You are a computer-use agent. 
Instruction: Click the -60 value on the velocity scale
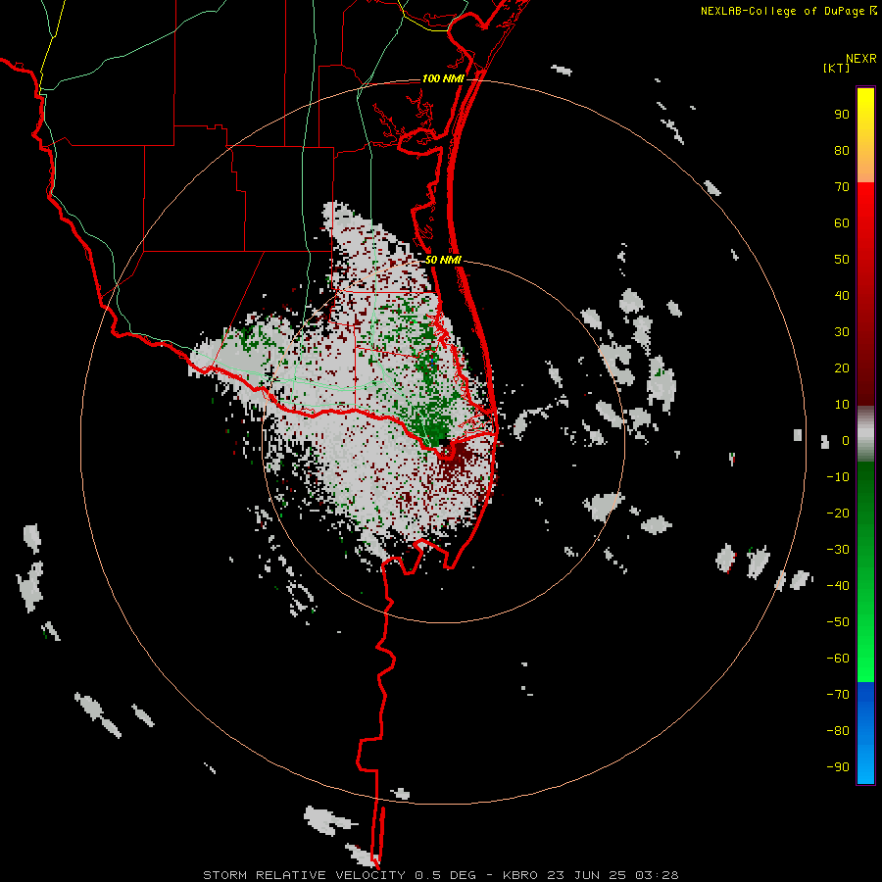(x=838, y=659)
